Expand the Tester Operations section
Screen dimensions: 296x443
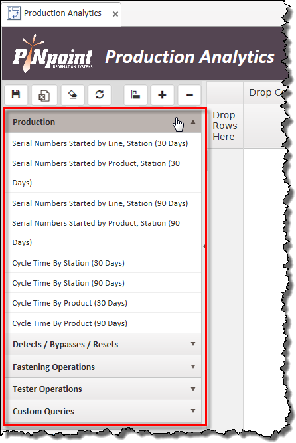point(103,389)
